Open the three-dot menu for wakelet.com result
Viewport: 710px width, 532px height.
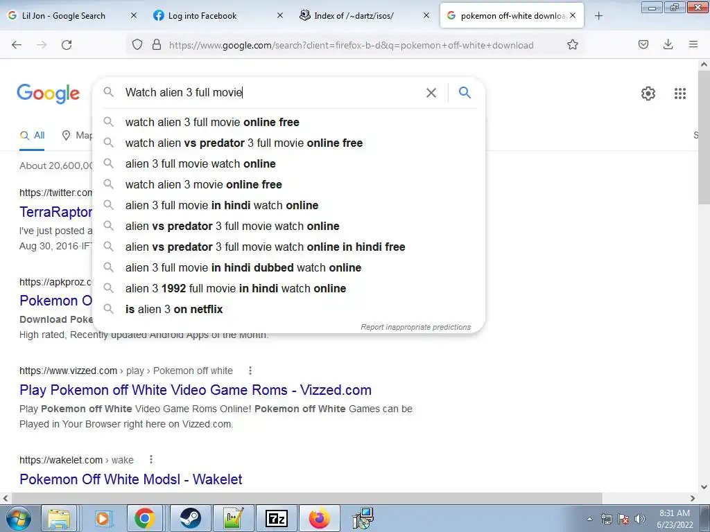(x=150, y=460)
